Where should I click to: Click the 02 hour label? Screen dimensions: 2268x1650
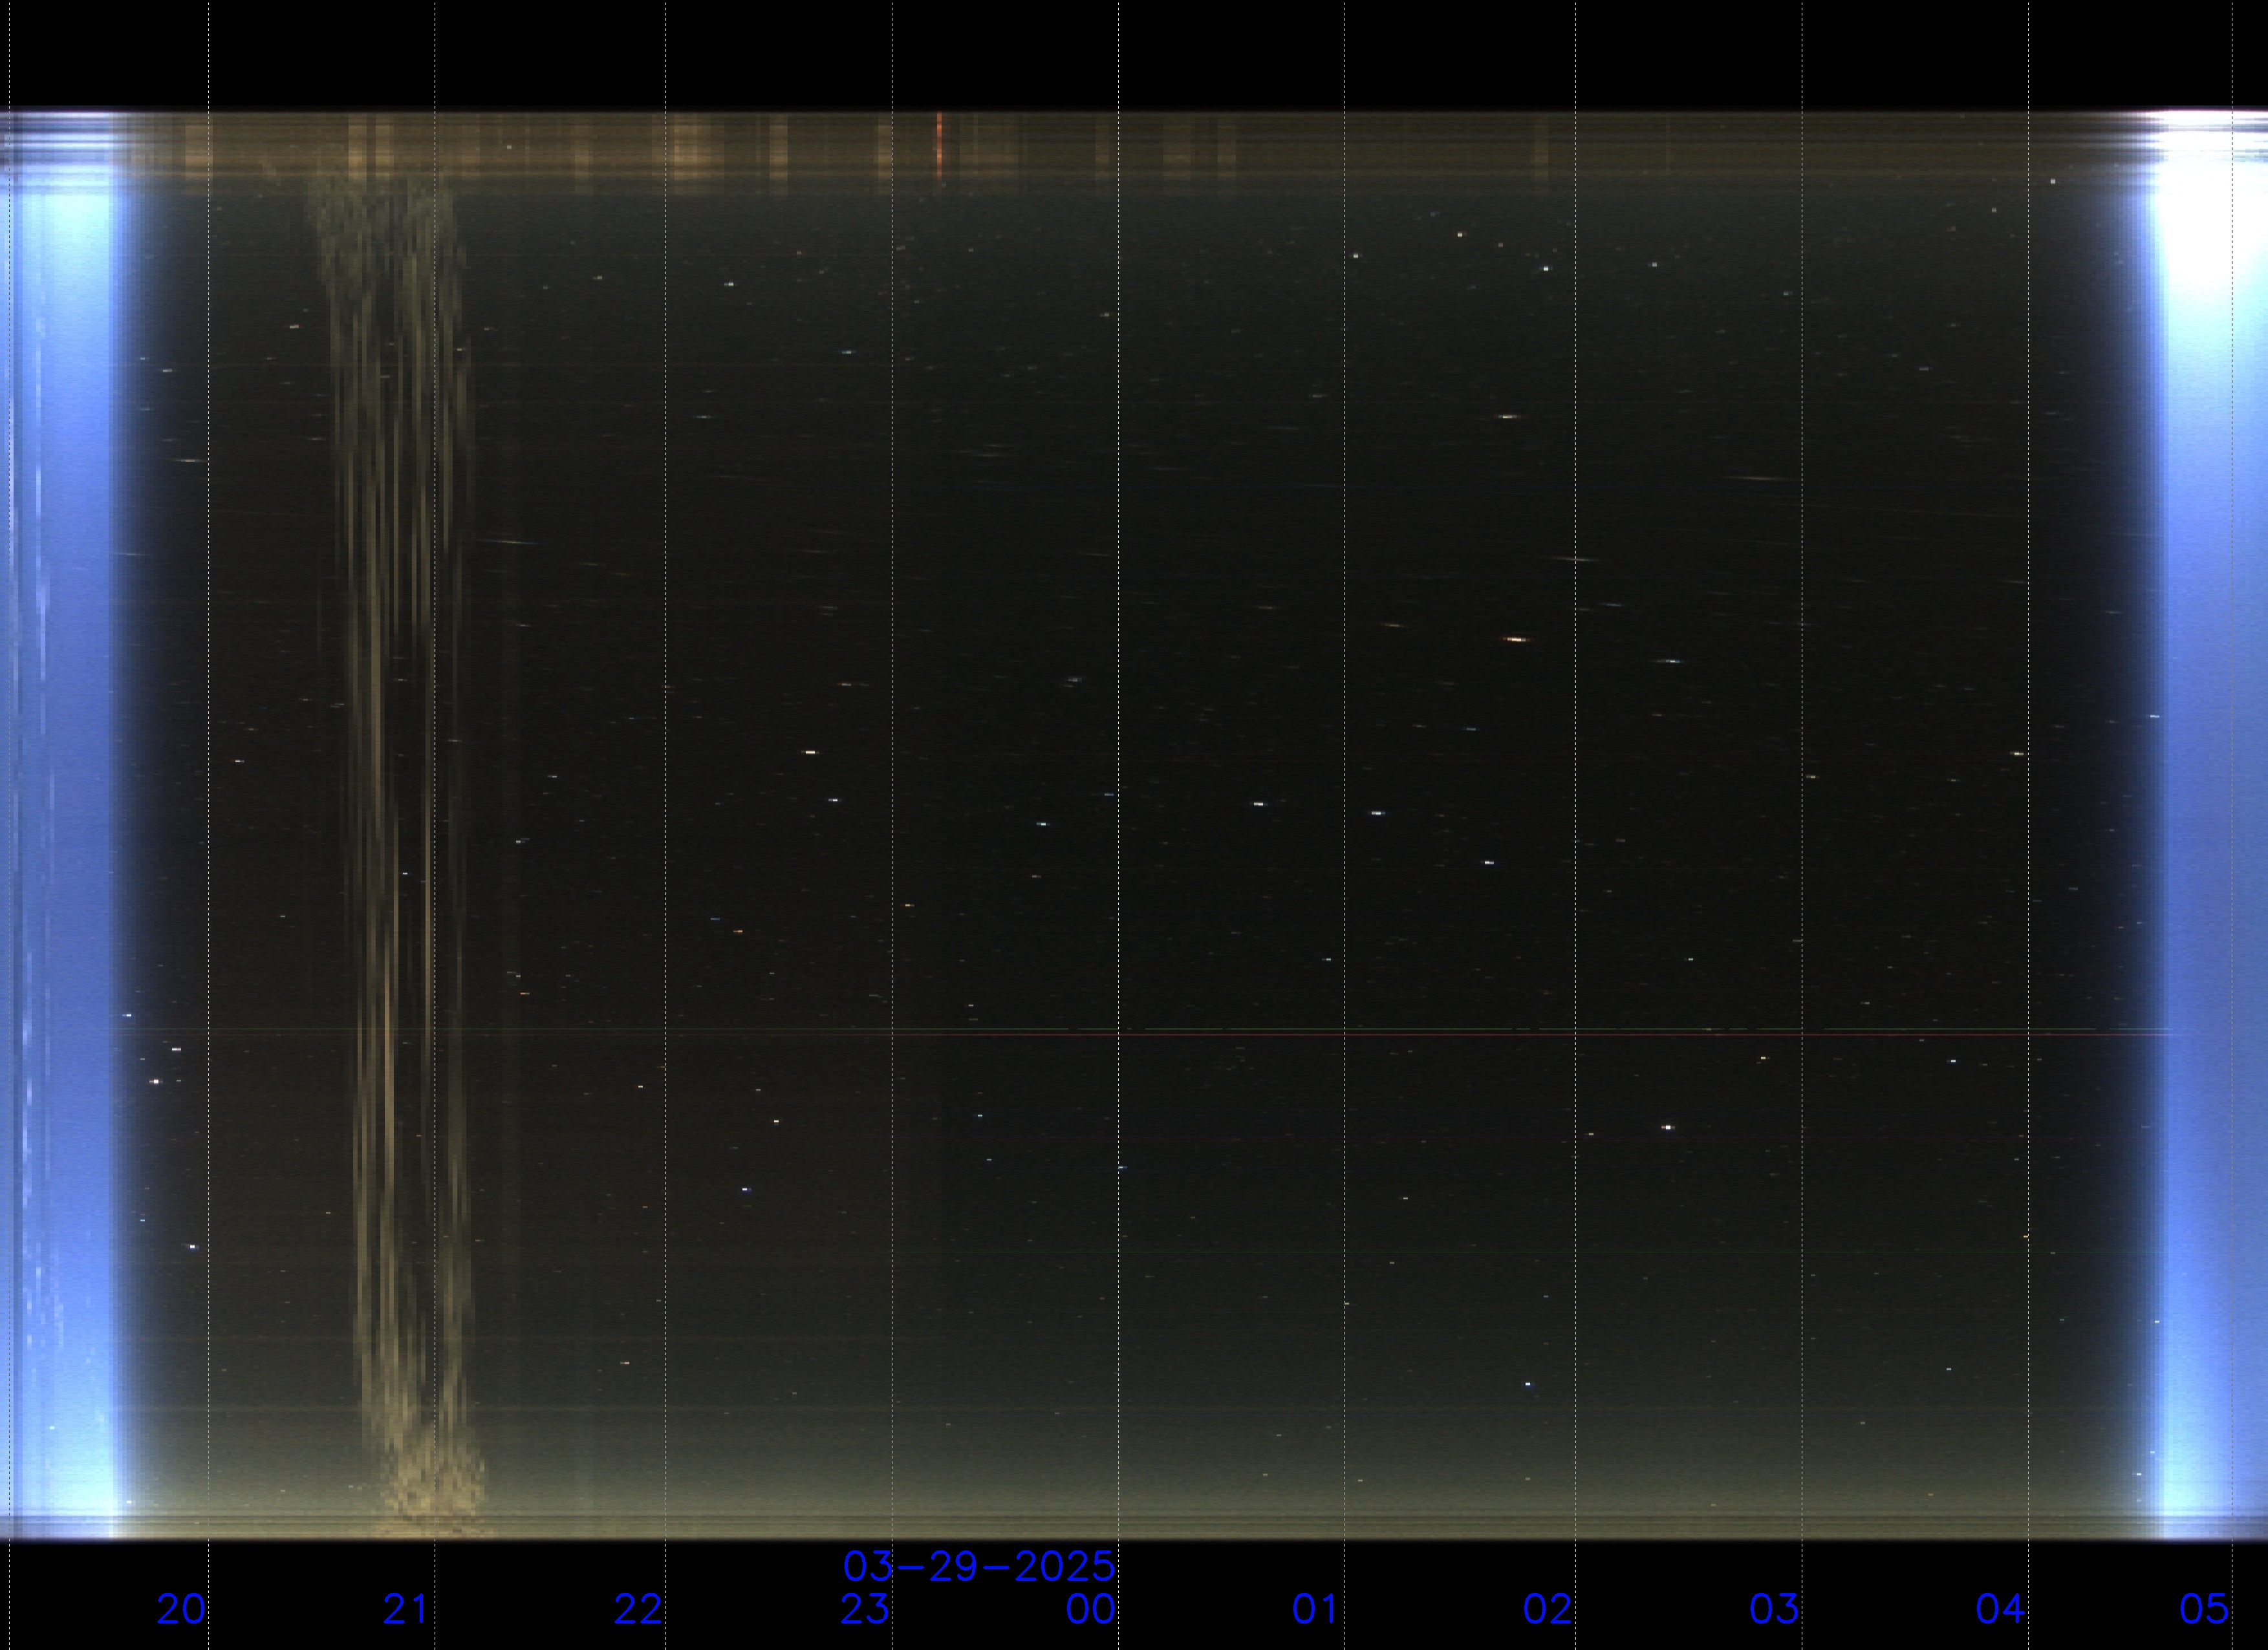(x=1547, y=1609)
